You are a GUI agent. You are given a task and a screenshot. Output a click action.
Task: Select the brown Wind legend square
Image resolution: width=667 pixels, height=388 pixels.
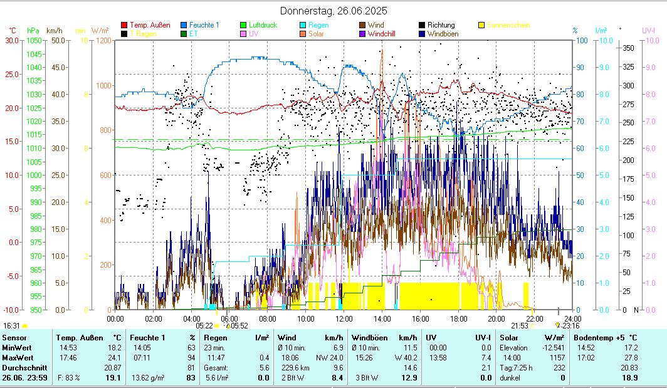(363, 25)
